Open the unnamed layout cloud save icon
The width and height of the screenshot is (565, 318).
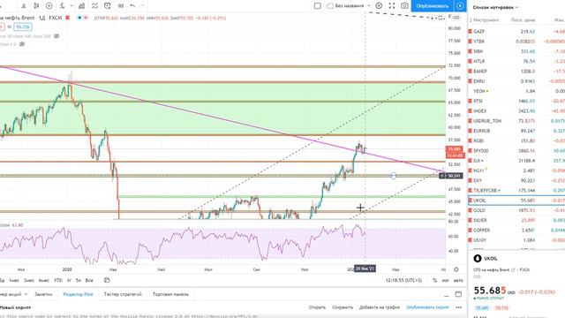tap(329, 6)
